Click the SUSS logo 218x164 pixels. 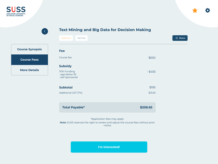[16, 11]
